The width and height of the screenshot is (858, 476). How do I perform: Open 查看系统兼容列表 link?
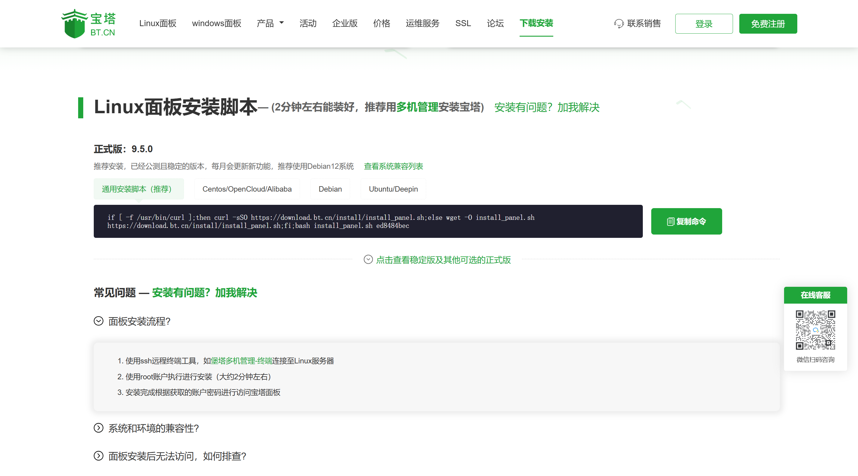pos(393,166)
